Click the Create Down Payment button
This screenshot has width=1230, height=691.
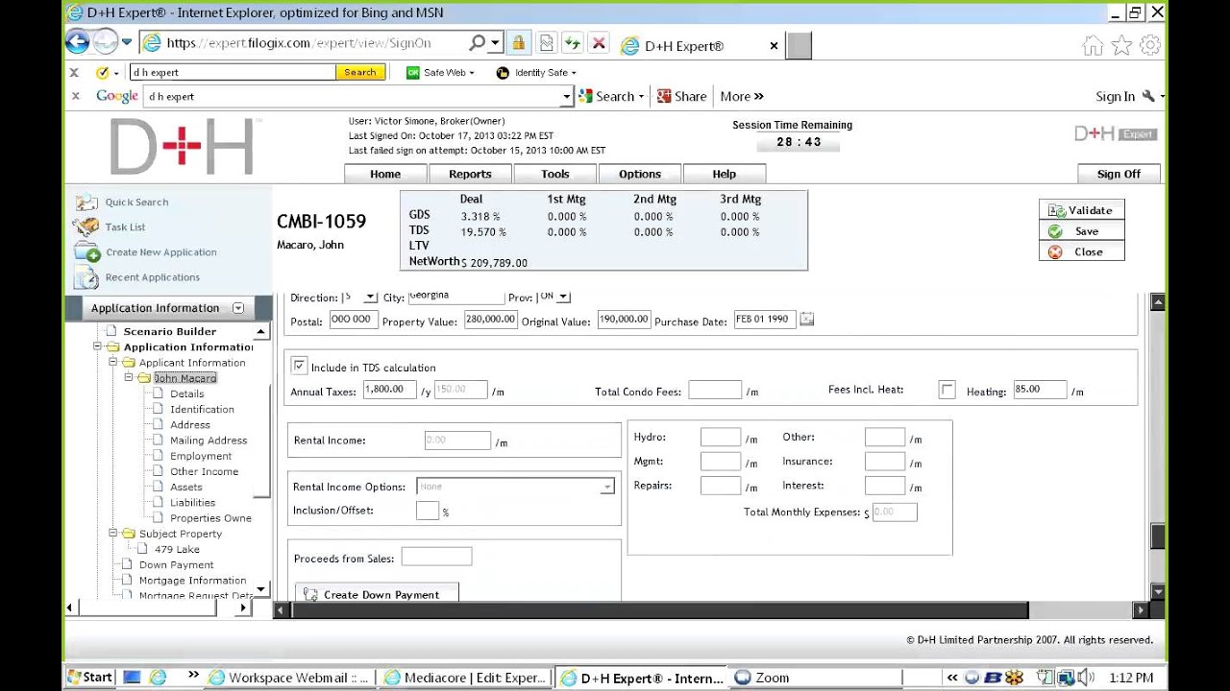point(377,594)
